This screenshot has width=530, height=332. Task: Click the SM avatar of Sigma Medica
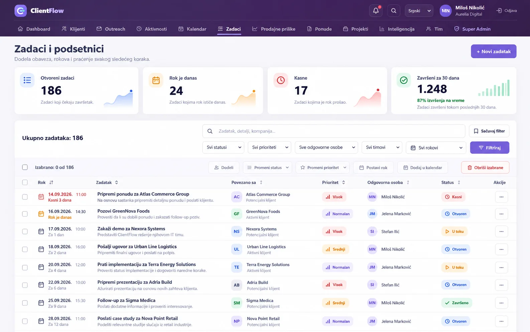[237, 303]
